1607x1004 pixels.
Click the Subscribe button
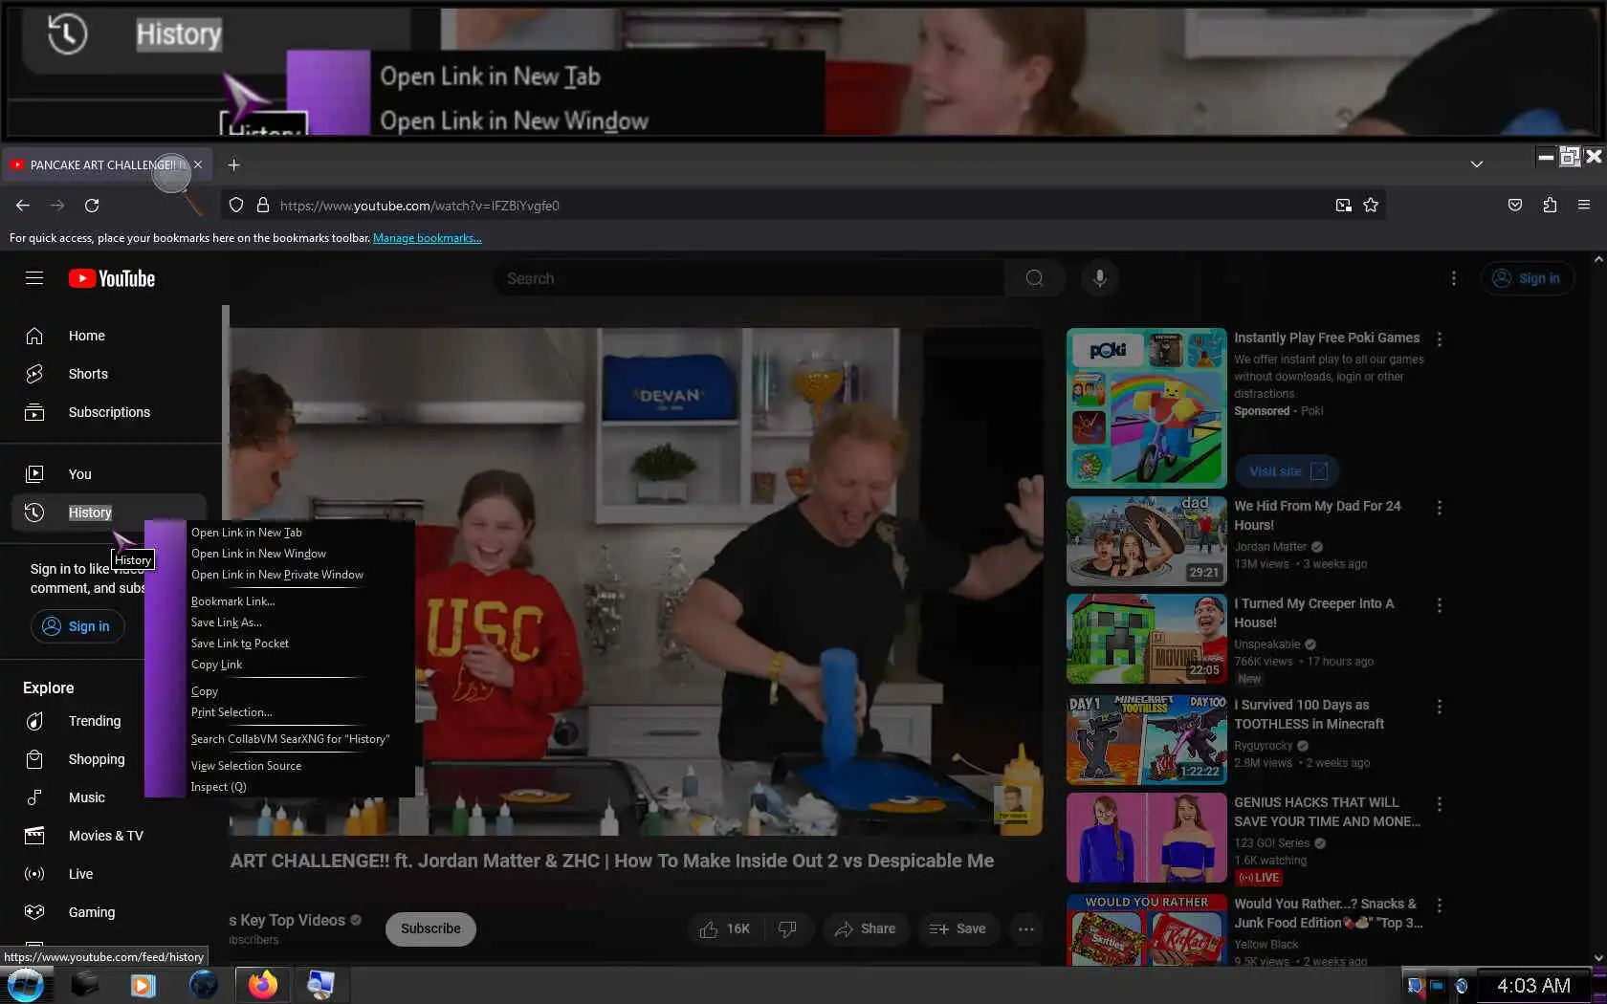pos(430,928)
